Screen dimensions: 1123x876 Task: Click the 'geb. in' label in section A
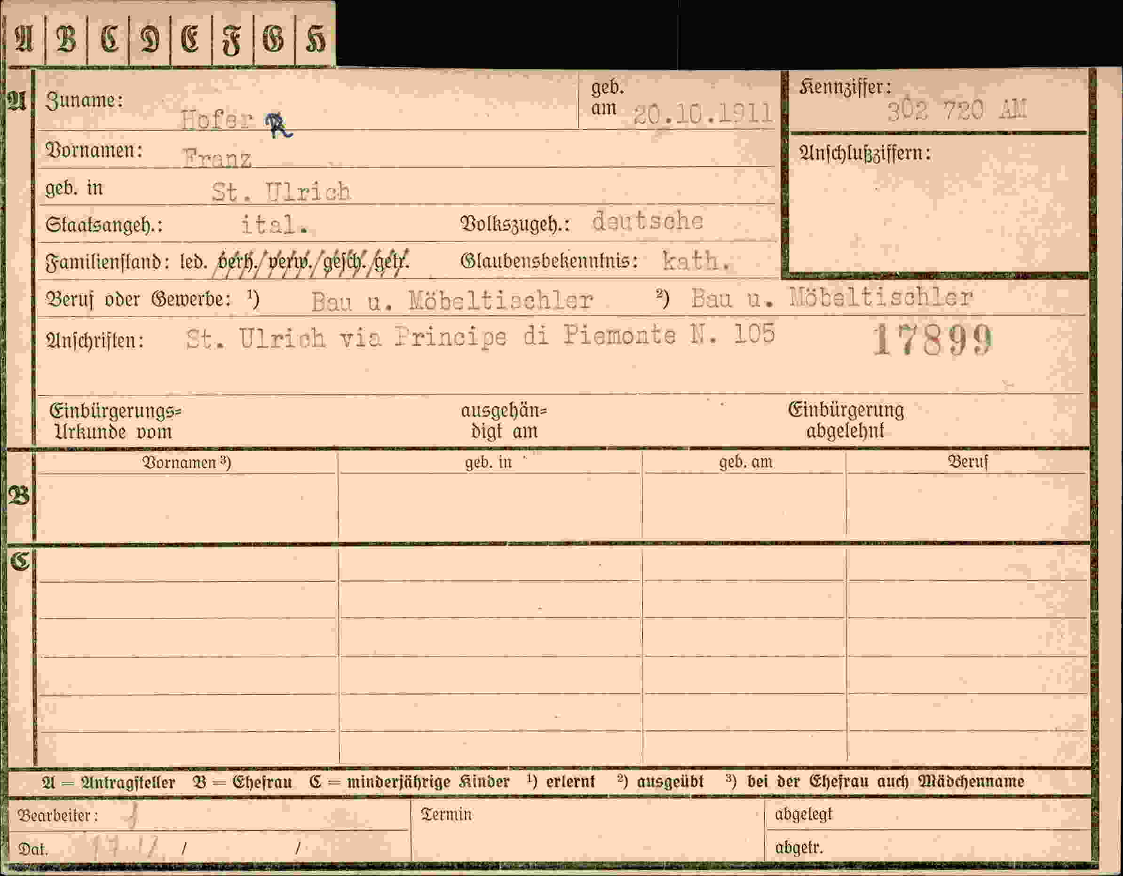pos(74,188)
